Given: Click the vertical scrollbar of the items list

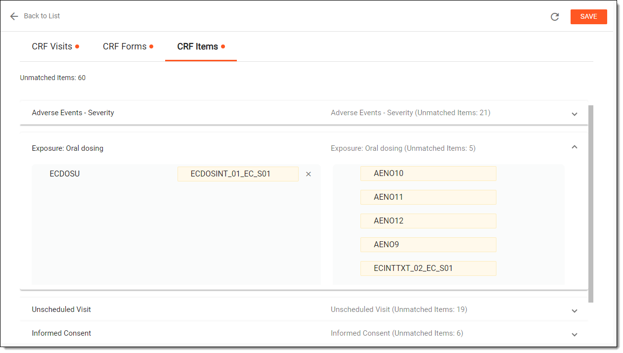Looking at the screenshot, I should [x=591, y=204].
